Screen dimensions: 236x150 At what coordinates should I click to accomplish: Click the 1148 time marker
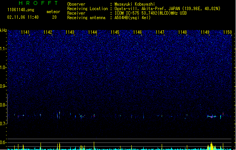point(182,32)
